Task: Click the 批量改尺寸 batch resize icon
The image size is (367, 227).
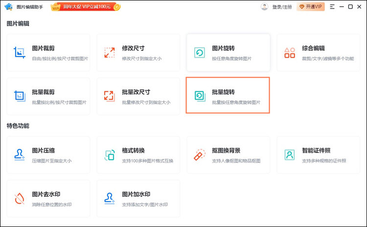Action: 110,96
